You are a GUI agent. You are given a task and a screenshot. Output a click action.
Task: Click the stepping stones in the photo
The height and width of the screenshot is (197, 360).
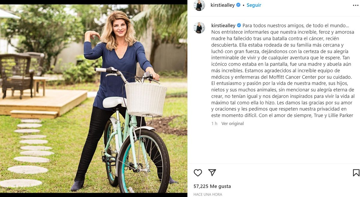[x=27, y=153]
